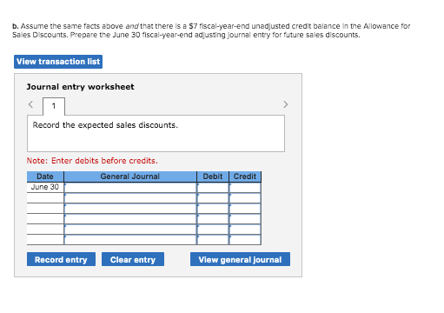Select first General Journal account field
The width and height of the screenshot is (444, 313).
(x=130, y=188)
